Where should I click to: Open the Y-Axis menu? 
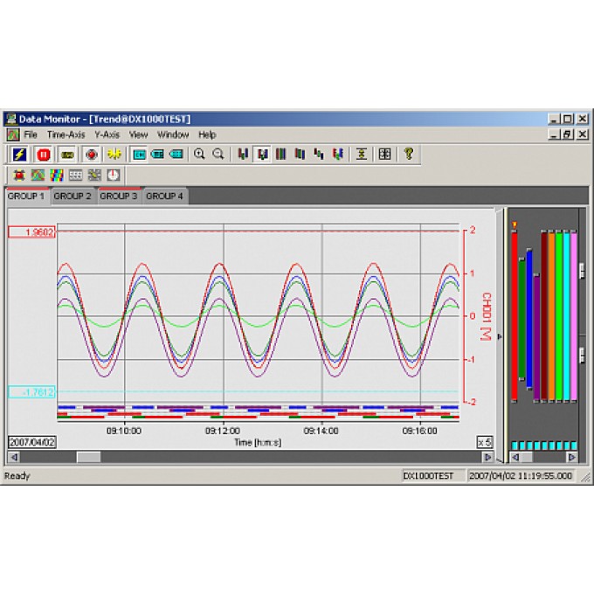[107, 135]
